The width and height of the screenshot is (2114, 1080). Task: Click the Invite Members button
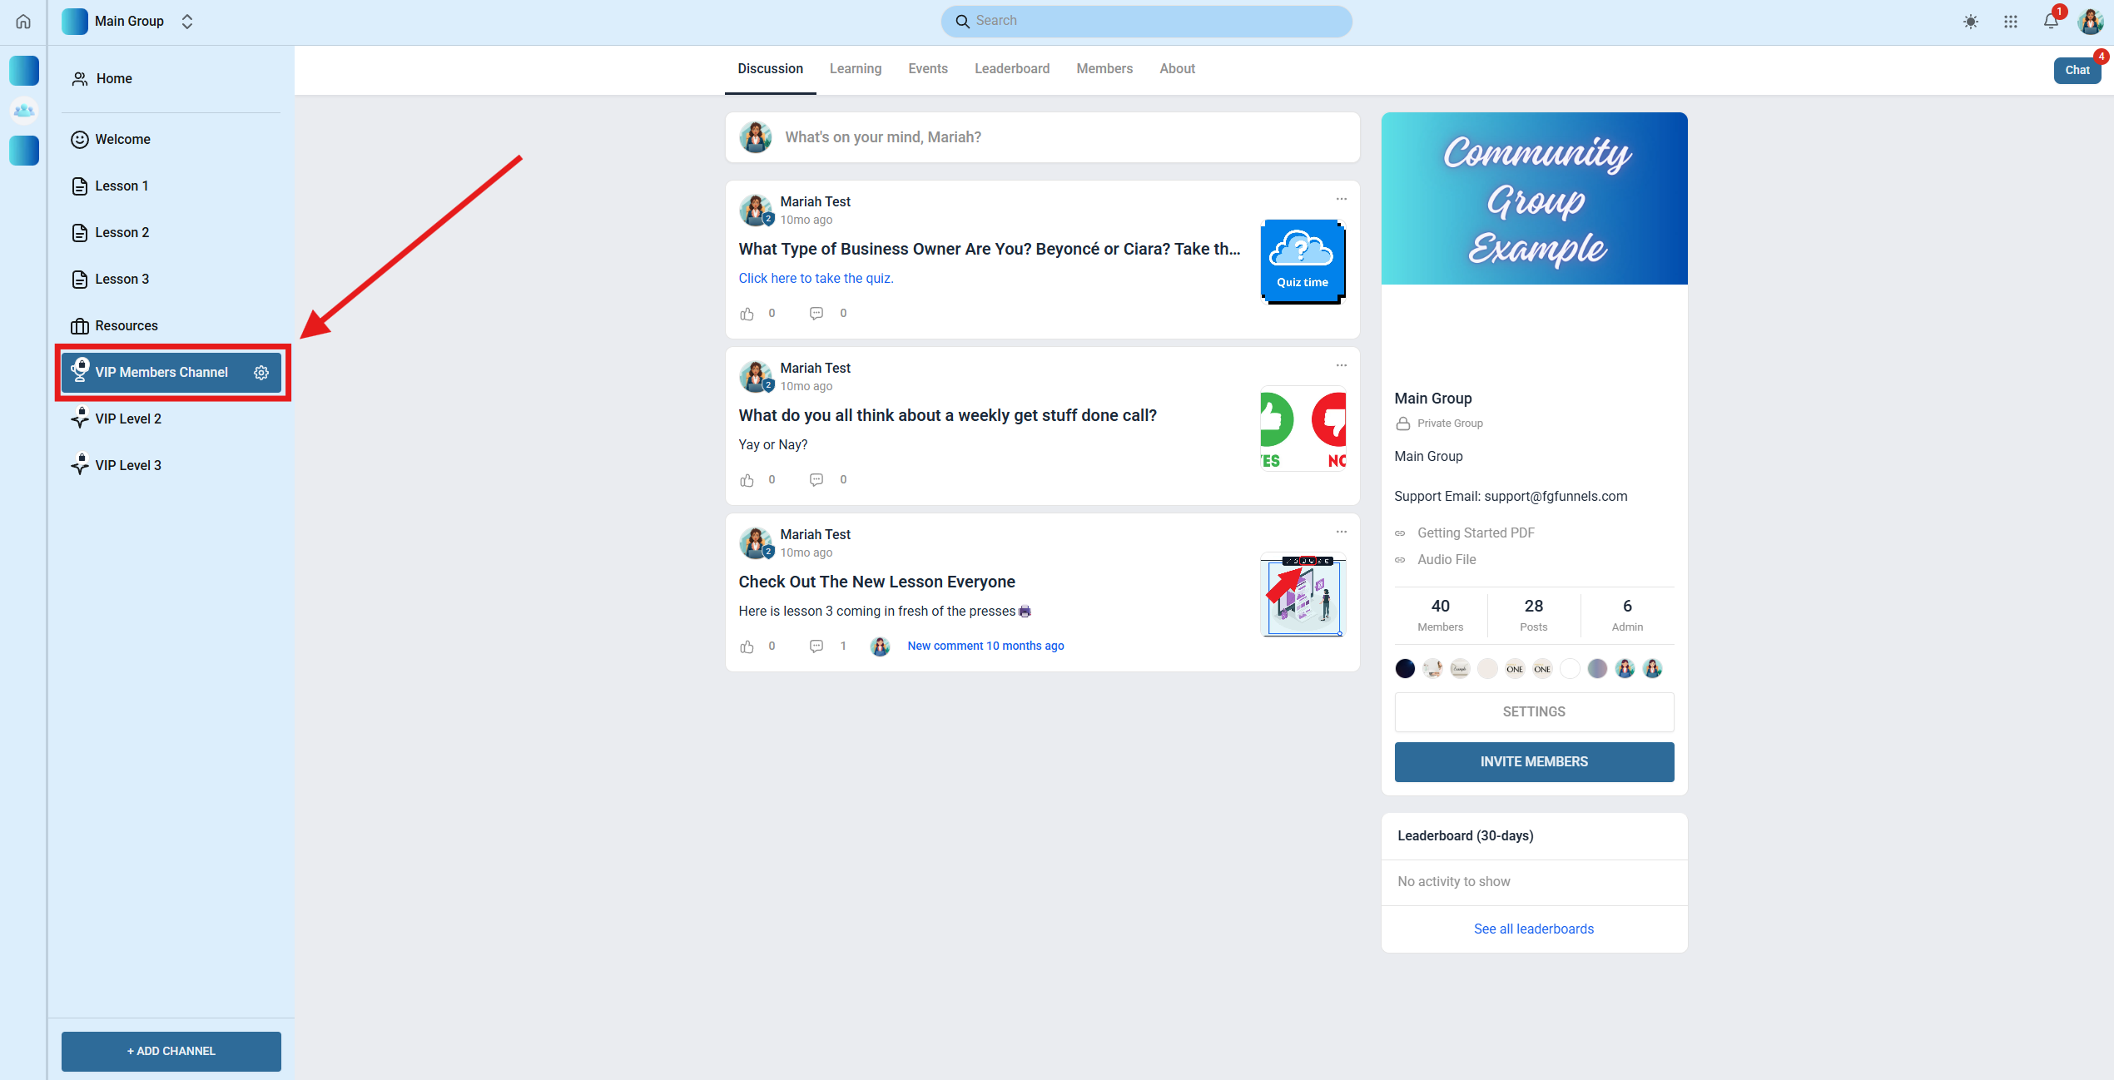tap(1533, 761)
